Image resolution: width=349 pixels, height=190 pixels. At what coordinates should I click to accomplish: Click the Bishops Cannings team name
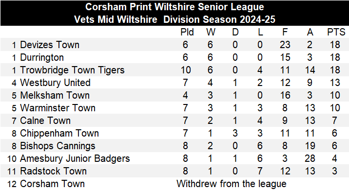coord(58,146)
